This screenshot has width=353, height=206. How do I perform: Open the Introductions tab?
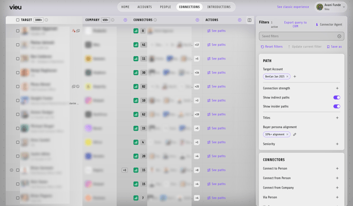pyautogui.click(x=219, y=7)
